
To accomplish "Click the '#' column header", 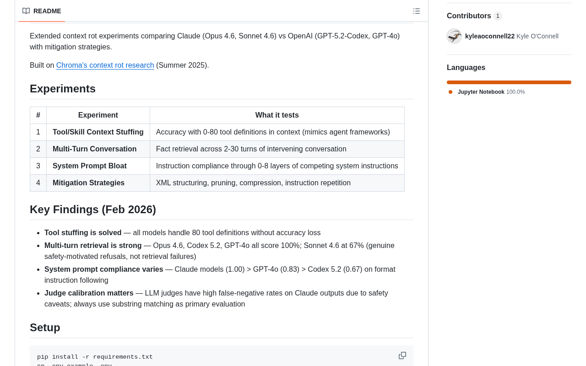I will pyautogui.click(x=38, y=115).
